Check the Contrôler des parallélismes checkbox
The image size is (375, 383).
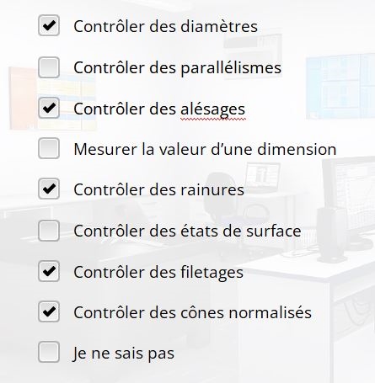tap(49, 67)
